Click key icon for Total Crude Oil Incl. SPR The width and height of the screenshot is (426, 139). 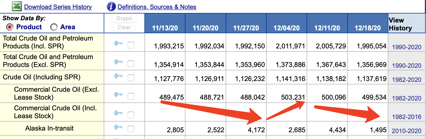[118, 44]
